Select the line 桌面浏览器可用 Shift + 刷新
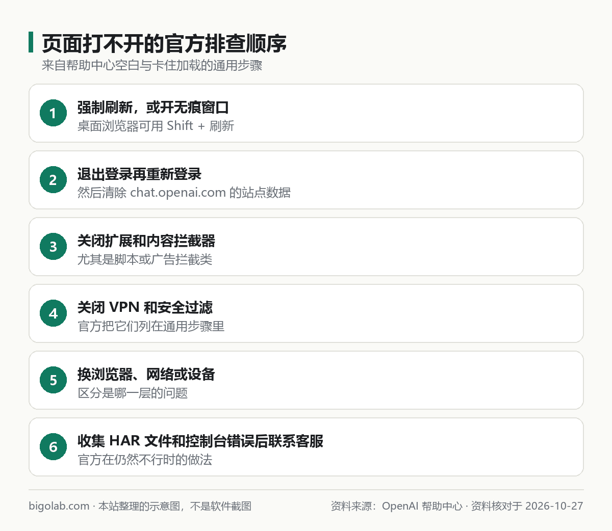This screenshot has height=531, width=612. (x=156, y=126)
